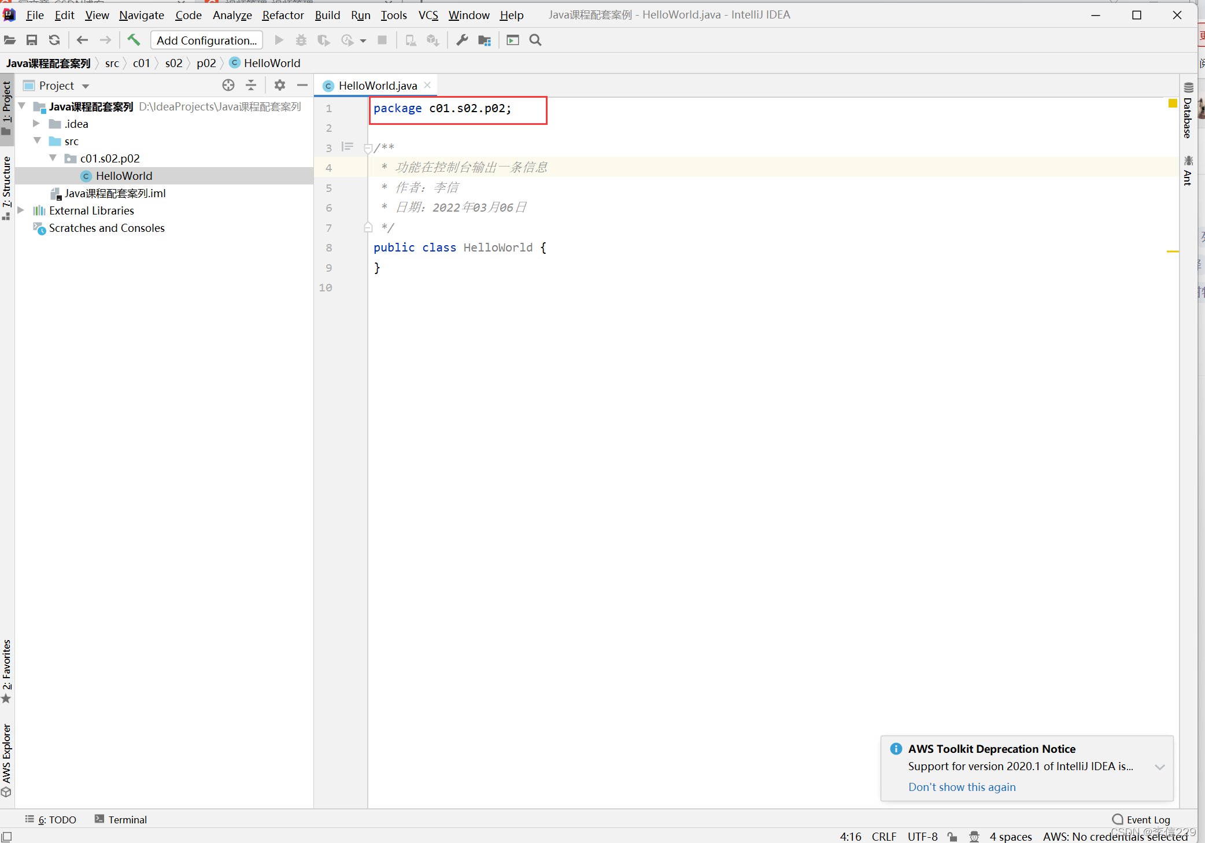Click the Save All disk icon
Image resolution: width=1205 pixels, height=843 pixels.
click(32, 40)
